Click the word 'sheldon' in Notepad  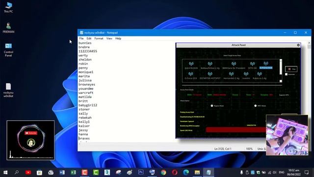(x=85, y=59)
